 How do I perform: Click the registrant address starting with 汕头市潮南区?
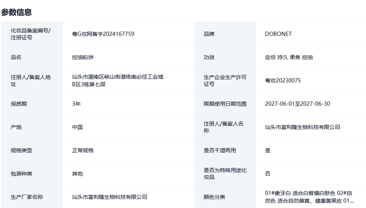pos(118,81)
